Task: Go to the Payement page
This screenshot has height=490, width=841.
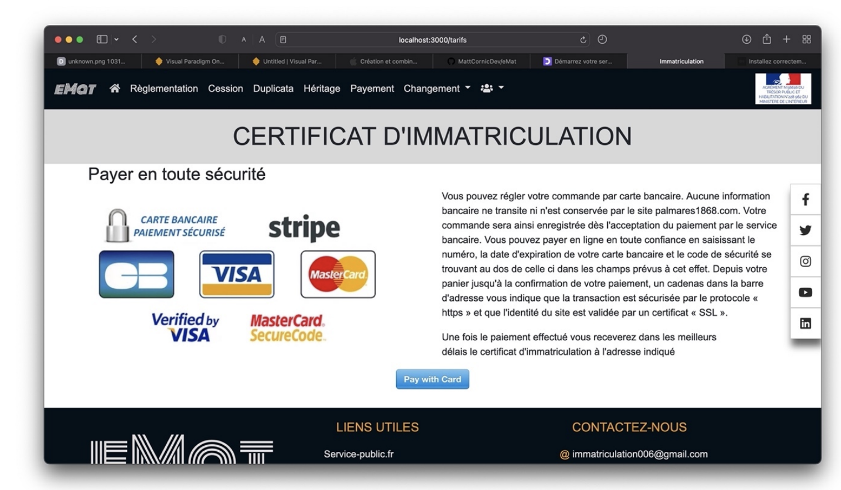Action: [x=372, y=88]
